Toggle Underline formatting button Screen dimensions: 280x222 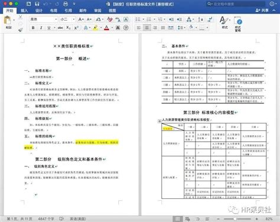click(x=49, y=28)
